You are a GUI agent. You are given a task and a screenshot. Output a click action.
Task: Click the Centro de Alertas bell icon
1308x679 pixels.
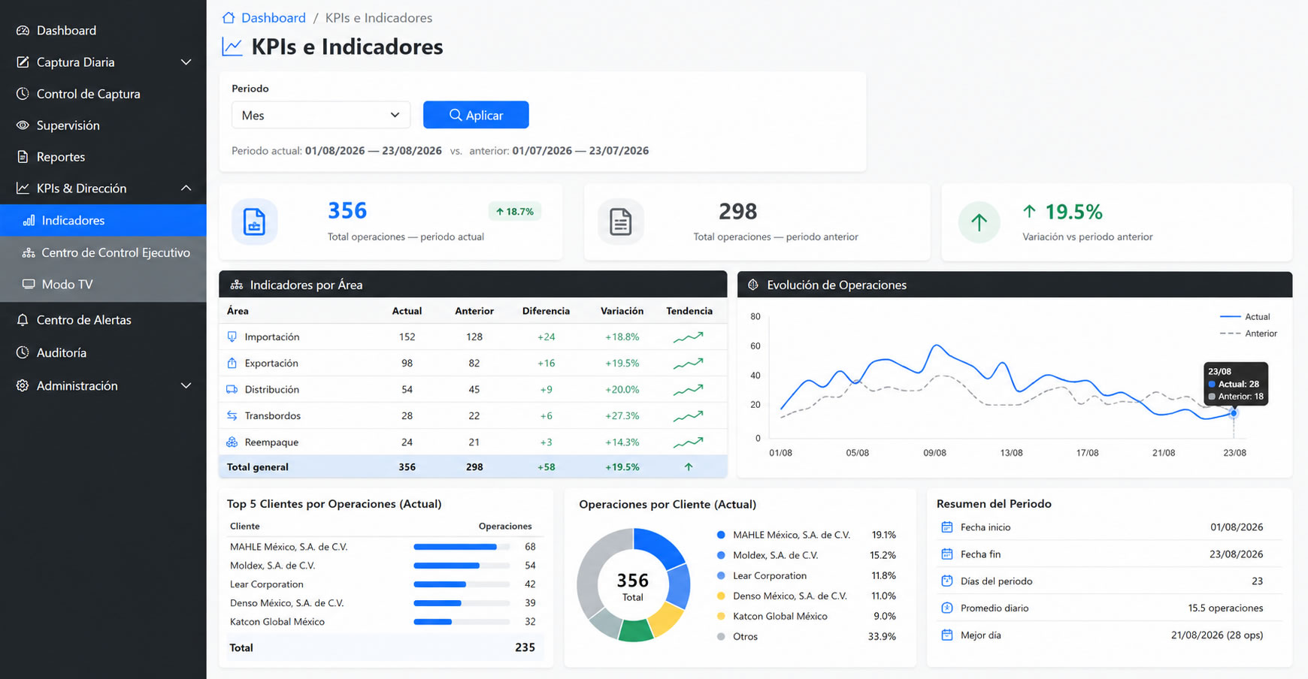(23, 320)
